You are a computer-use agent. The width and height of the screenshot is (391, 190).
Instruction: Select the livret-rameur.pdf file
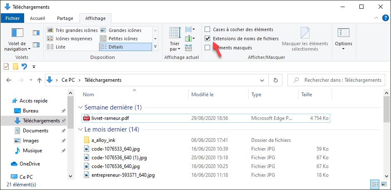pyautogui.click(x=110, y=118)
